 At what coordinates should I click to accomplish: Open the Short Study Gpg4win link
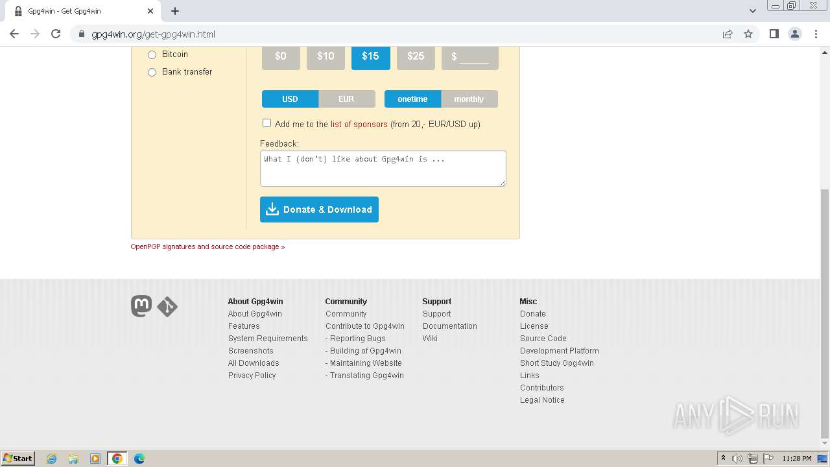click(557, 363)
